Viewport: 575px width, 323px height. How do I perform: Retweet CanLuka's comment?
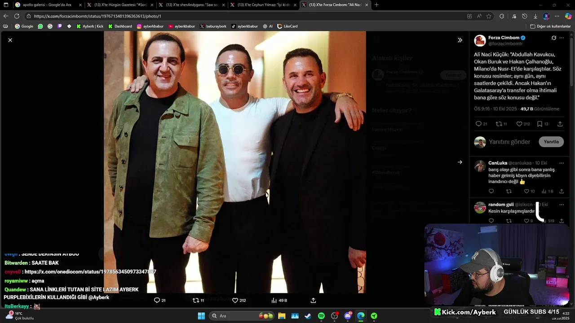pos(509,191)
